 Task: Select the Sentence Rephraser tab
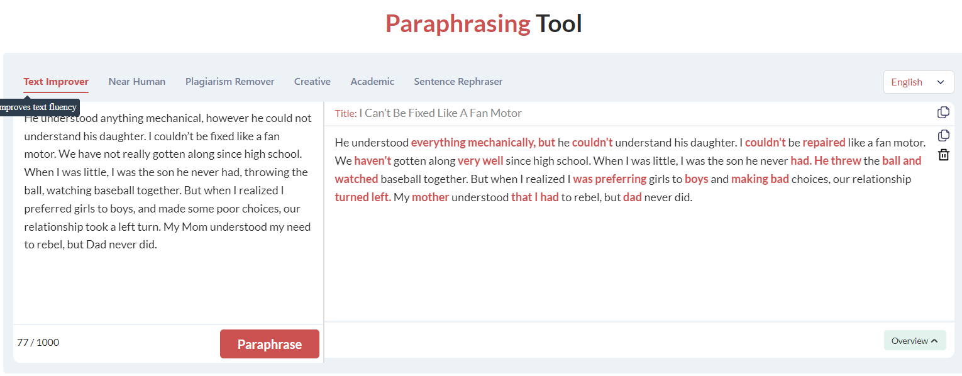point(458,82)
